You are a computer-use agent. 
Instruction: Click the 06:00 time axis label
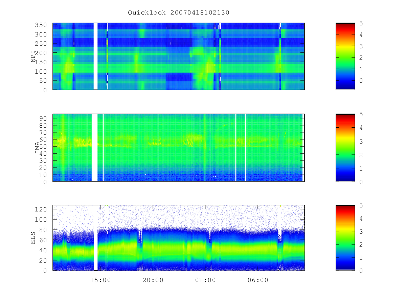coord(258,280)
